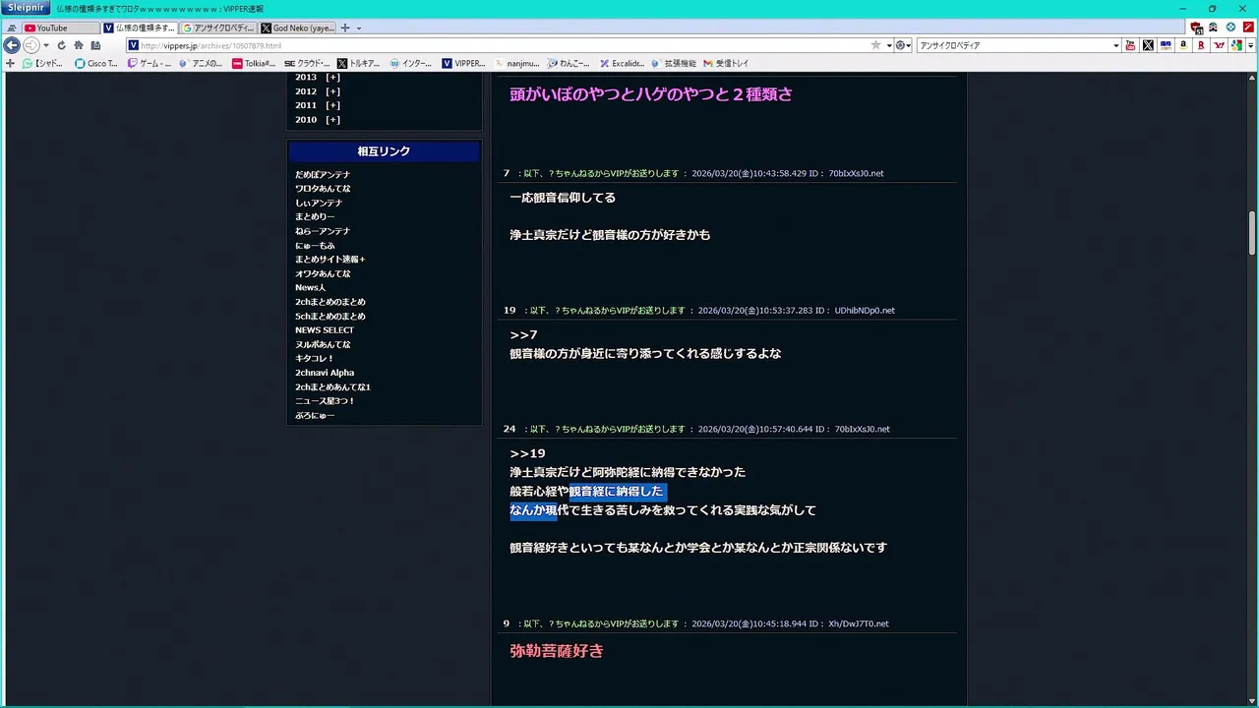The width and height of the screenshot is (1259, 708).
Task: Expand the 2011 archive
Action: tap(332, 105)
